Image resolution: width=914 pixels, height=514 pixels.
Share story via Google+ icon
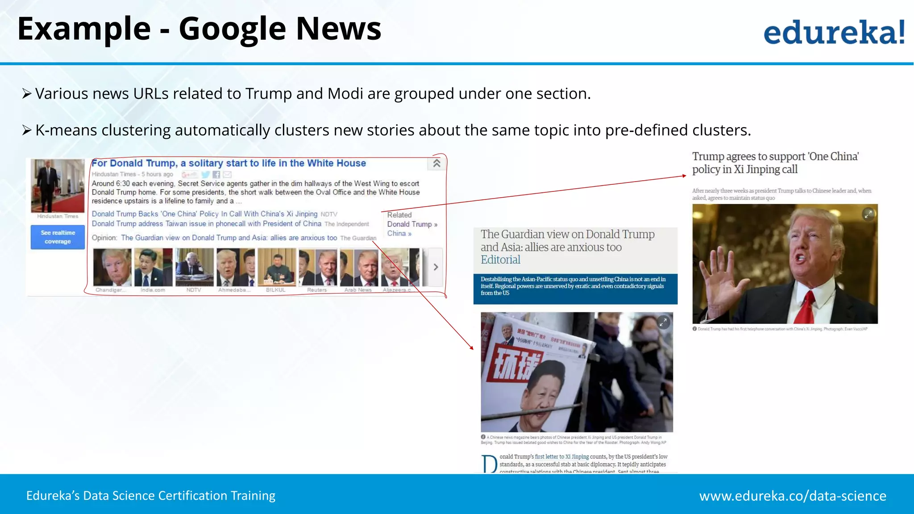(x=190, y=174)
